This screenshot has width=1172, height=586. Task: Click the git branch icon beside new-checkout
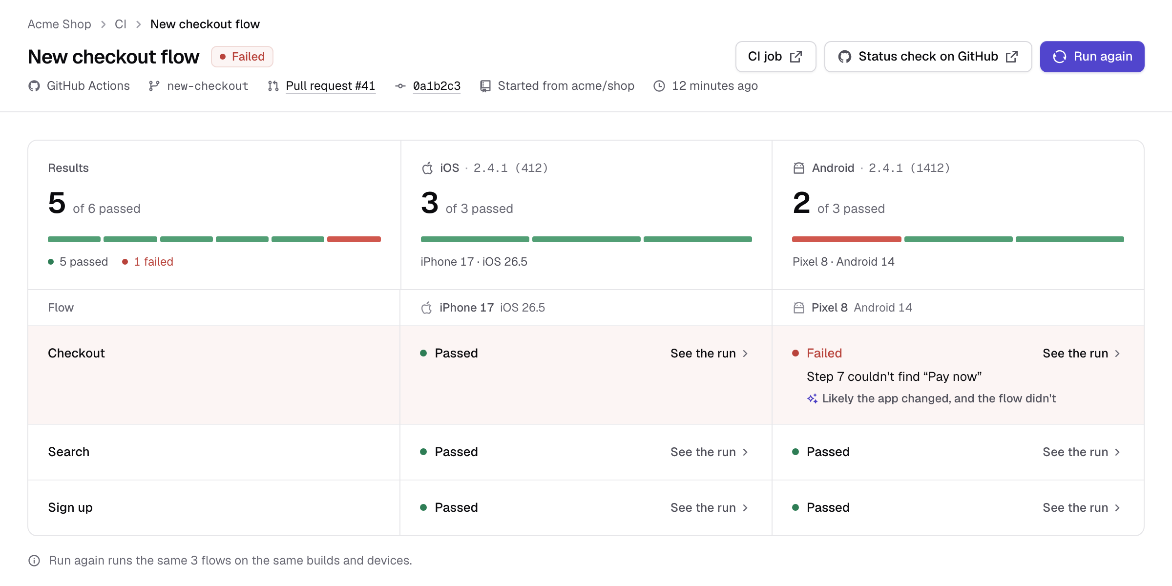point(154,86)
